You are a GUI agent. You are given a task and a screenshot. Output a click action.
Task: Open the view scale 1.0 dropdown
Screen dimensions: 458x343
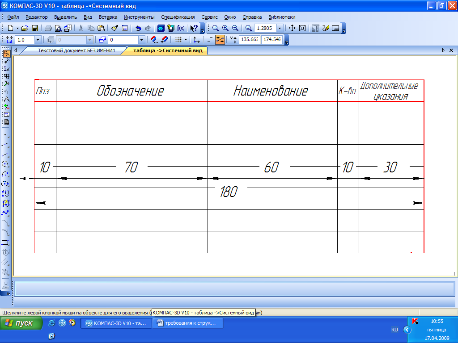click(x=38, y=40)
